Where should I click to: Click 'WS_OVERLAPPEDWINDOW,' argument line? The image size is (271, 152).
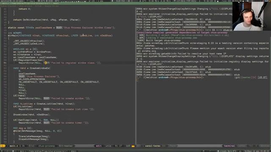point(32,79)
